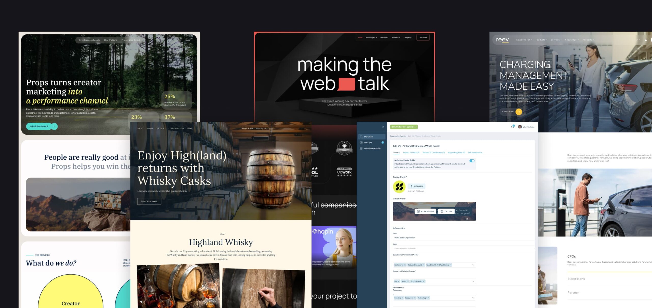Screen dimensions: 652x308
Task: Click the mail notification icon in header
Action: pyautogui.click(x=512, y=127)
